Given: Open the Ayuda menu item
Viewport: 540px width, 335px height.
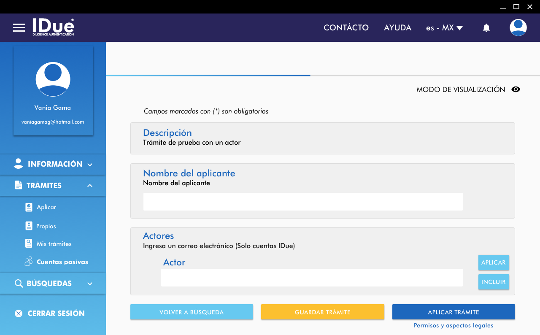Looking at the screenshot, I should pyautogui.click(x=397, y=28).
